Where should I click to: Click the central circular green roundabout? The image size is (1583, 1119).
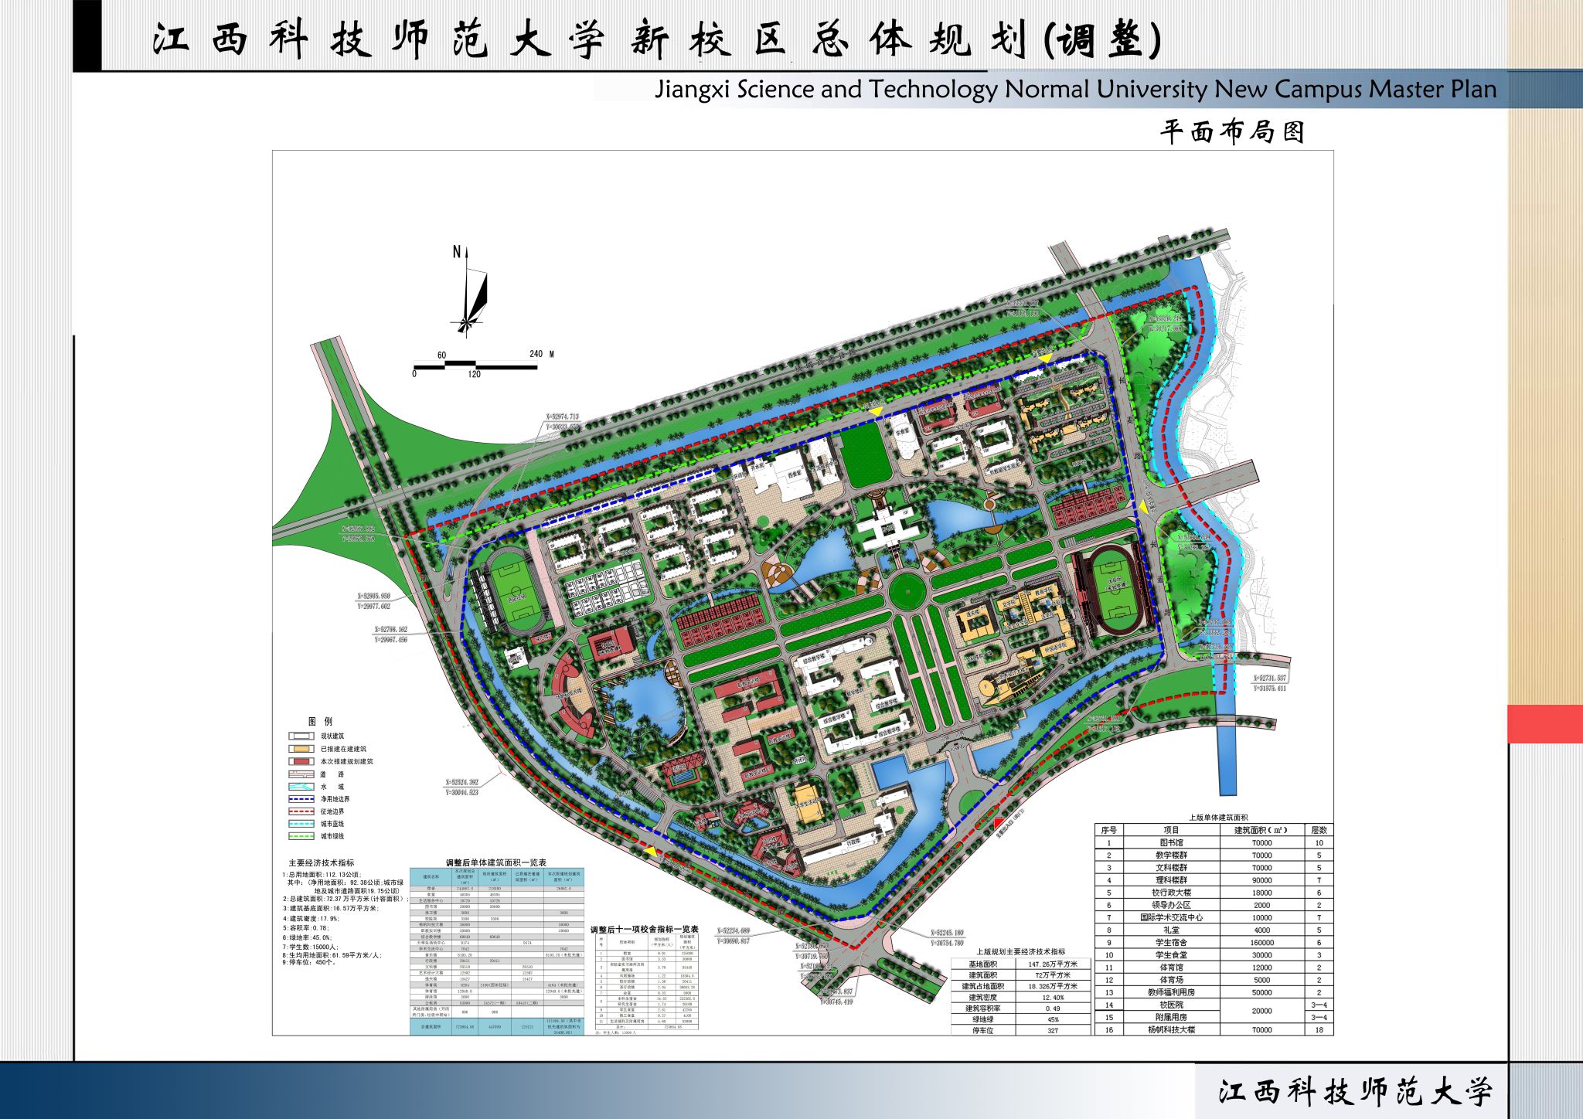[907, 592]
